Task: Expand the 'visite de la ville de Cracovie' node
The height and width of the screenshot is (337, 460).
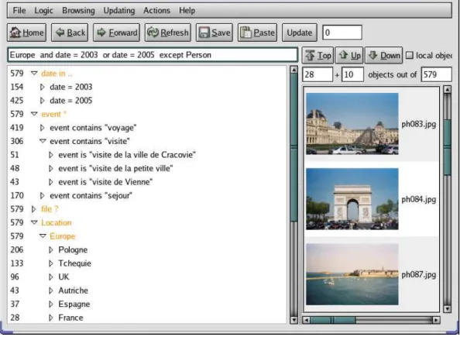Action: click(x=51, y=155)
